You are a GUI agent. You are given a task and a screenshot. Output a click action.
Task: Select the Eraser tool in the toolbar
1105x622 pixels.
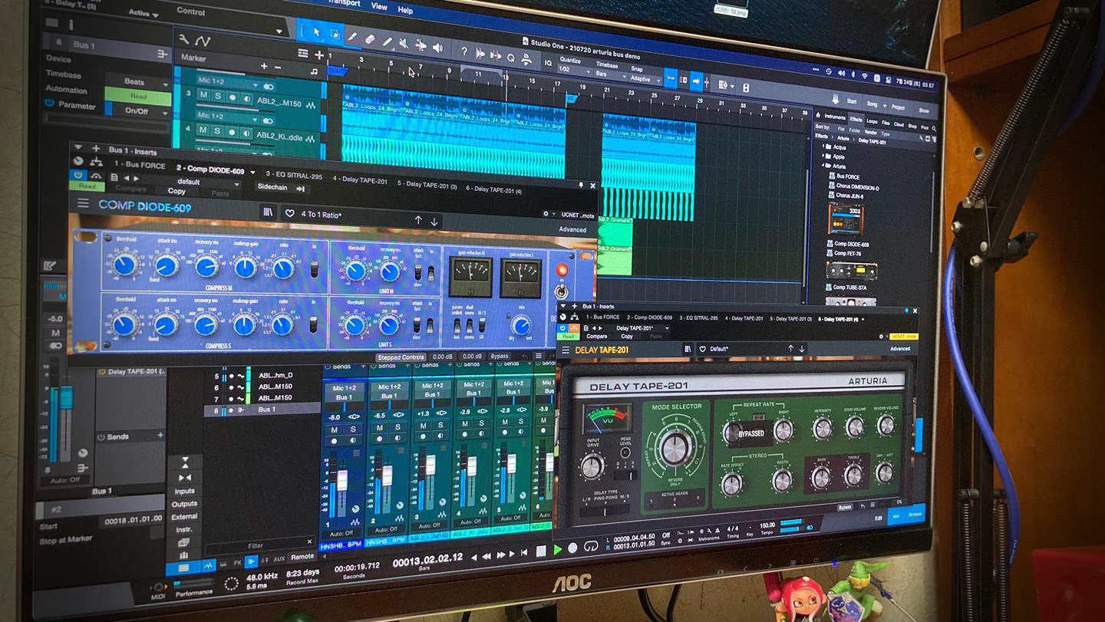point(370,38)
